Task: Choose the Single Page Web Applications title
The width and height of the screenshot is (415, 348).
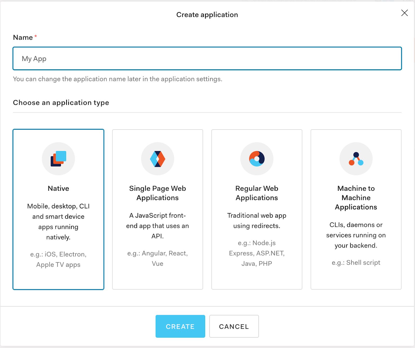Action: pos(157,193)
